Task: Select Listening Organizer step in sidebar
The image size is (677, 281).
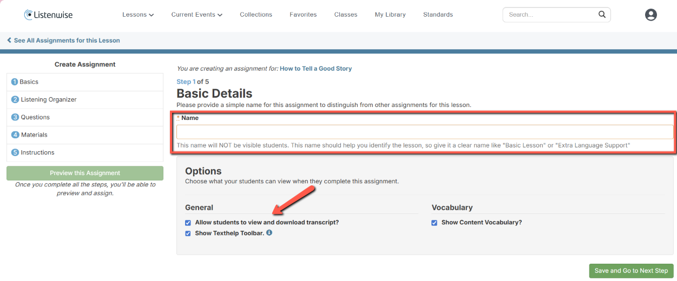Action: coord(49,99)
